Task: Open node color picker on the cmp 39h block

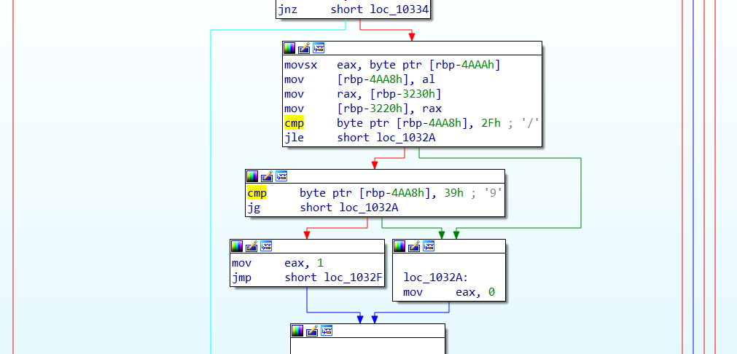Action: [252, 176]
